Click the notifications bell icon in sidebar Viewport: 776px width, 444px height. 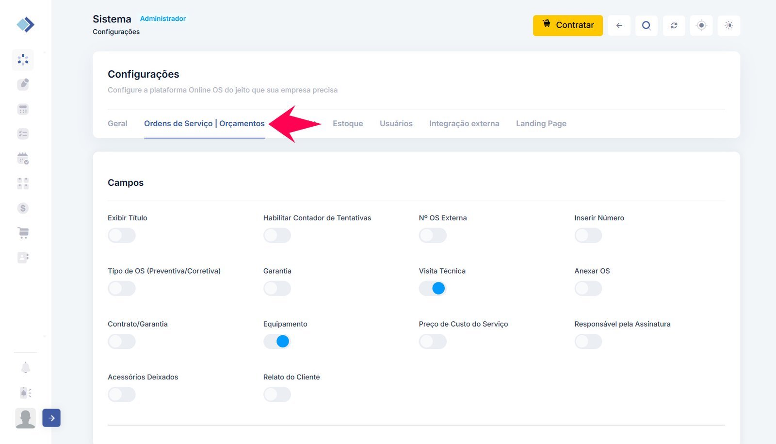26,368
